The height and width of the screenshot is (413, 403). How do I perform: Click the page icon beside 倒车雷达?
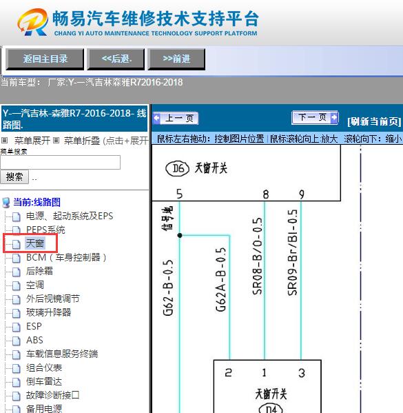17,382
